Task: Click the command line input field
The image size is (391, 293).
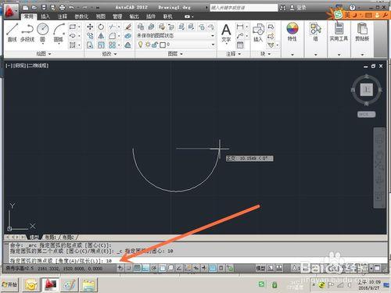Action: coord(195,260)
